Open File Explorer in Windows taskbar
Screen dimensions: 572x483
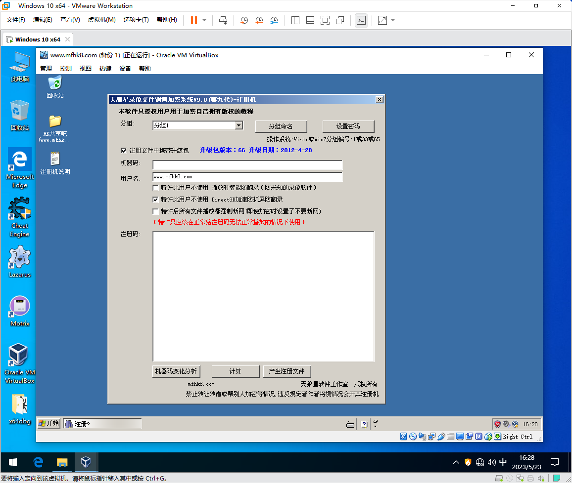[62, 463]
